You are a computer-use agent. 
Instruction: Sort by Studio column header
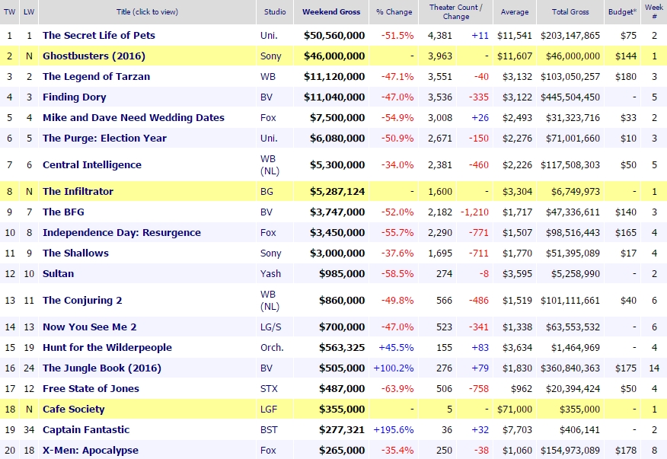pos(275,12)
